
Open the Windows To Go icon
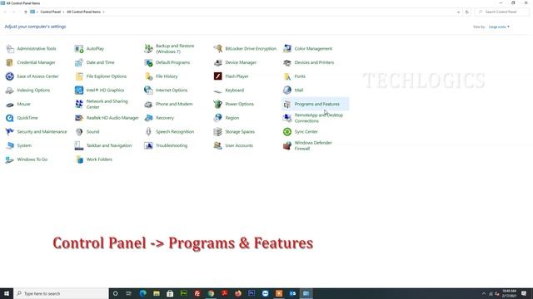tap(10, 159)
